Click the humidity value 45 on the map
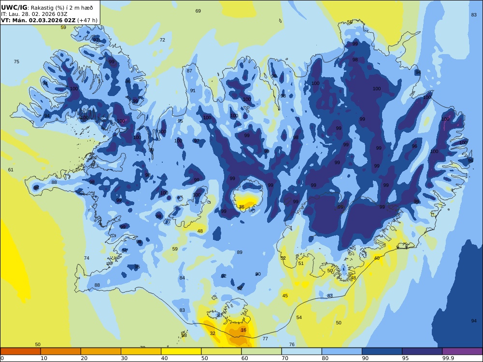483x362 pixels. (285, 296)
